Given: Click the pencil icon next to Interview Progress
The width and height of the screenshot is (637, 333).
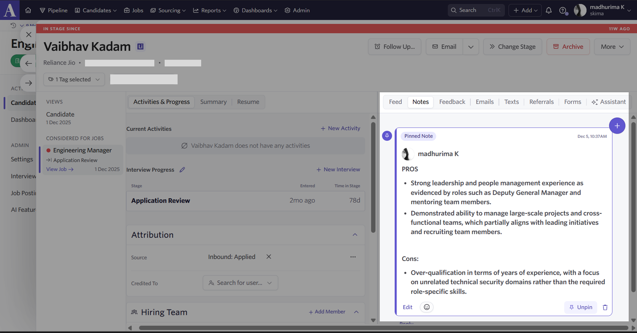Looking at the screenshot, I should coord(182,170).
